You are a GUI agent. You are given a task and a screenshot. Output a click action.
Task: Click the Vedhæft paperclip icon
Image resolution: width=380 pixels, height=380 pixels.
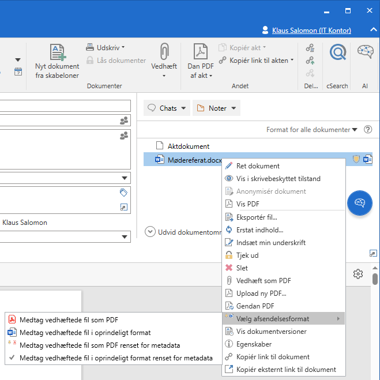[164, 52]
